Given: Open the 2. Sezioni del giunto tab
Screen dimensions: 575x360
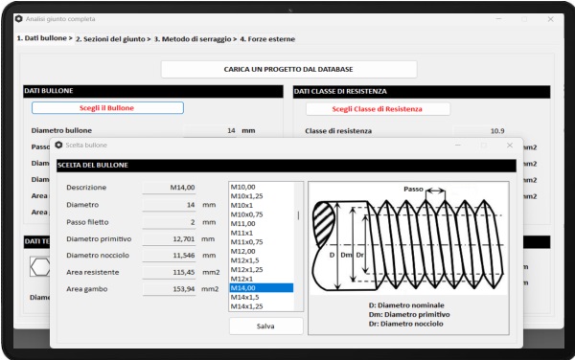Looking at the screenshot, I should point(113,39).
